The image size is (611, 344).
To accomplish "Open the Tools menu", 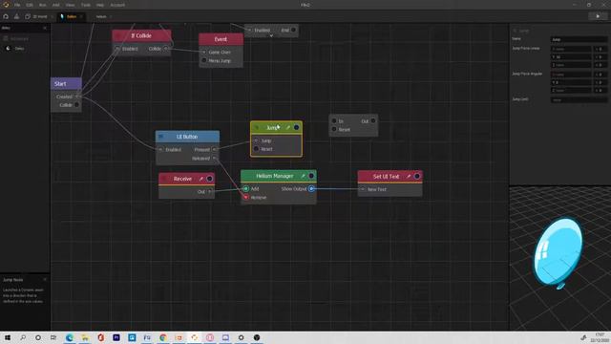I will click(x=86, y=5).
